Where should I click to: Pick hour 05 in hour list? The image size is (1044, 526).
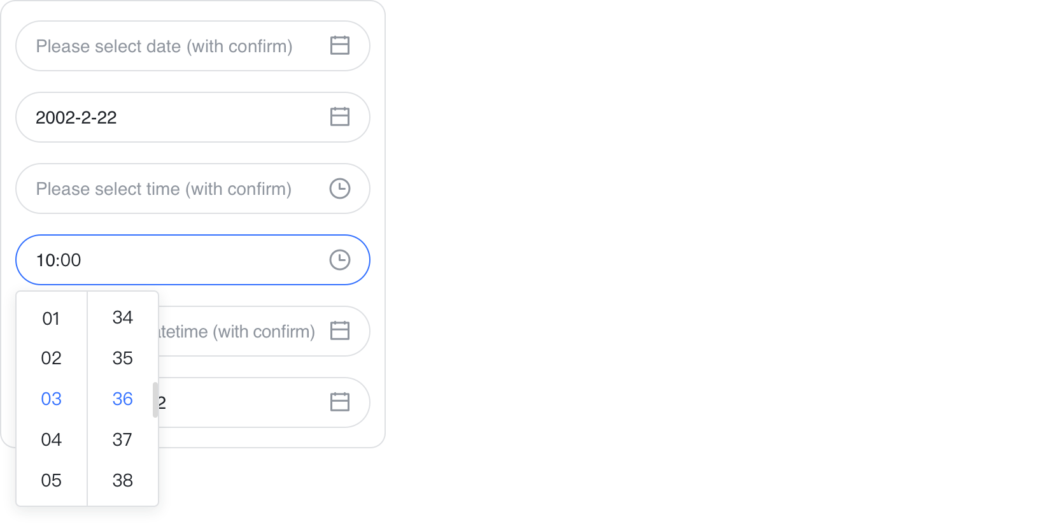[52, 481]
